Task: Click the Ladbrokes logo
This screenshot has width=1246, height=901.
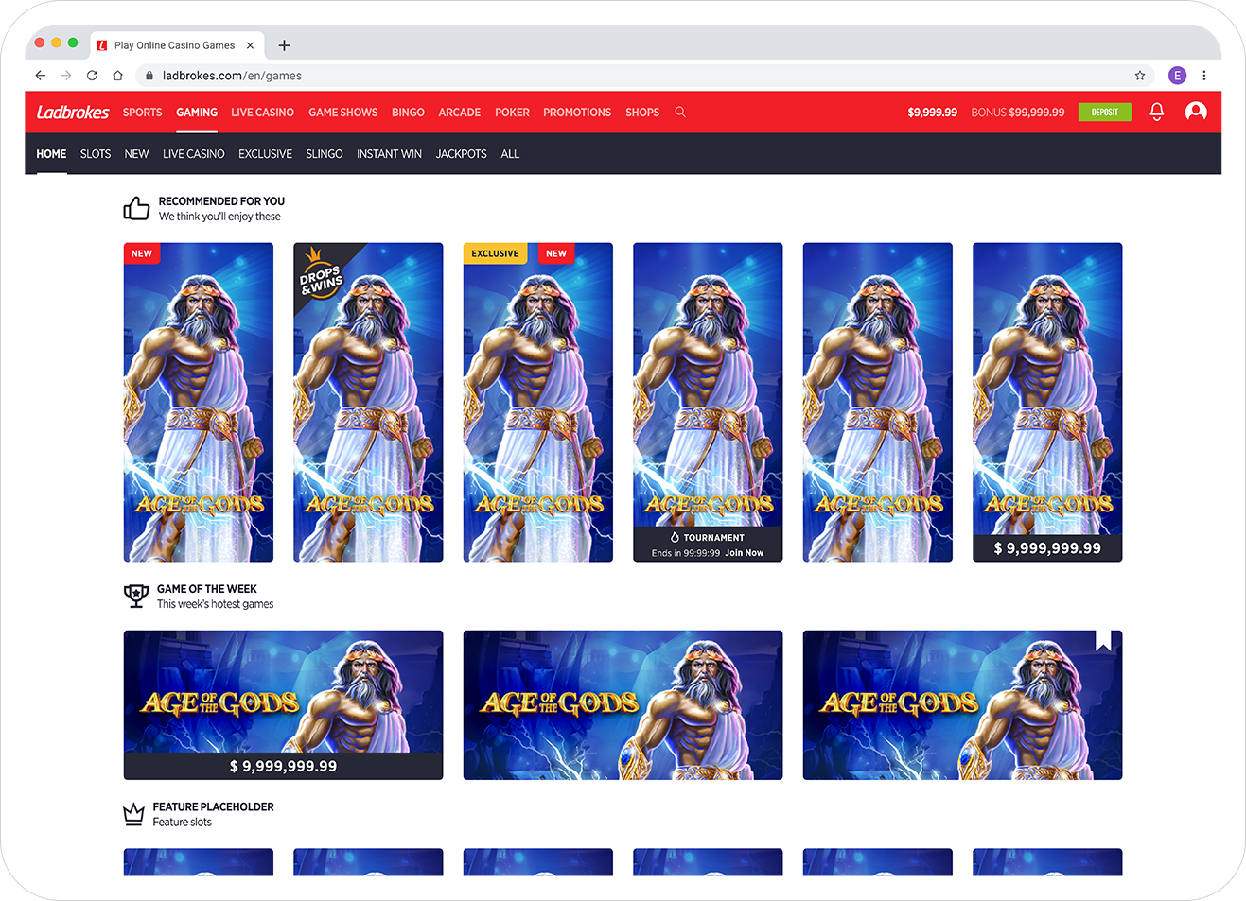Action: [73, 113]
